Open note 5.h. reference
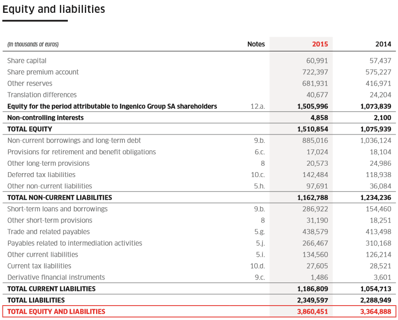 (259, 186)
